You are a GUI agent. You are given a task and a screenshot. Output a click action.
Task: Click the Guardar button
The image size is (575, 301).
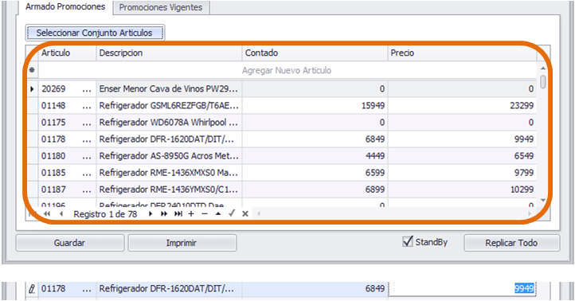click(x=69, y=243)
